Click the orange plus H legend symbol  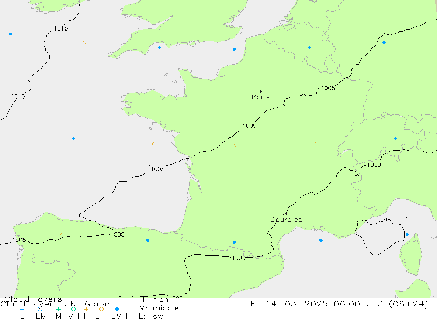click(x=86, y=309)
